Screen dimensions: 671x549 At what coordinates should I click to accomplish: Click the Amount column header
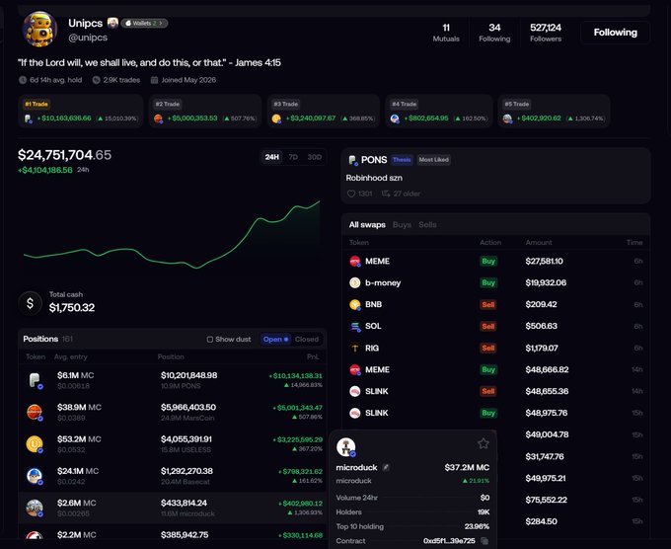[x=539, y=242]
